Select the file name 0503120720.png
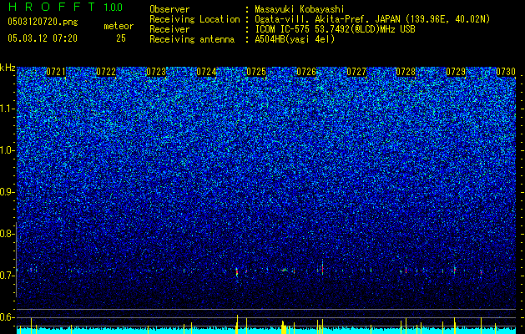525x334 pixels. point(43,22)
